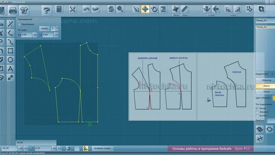Click the angle icon above Копия
The image size is (275, 155).
coord(228,9)
